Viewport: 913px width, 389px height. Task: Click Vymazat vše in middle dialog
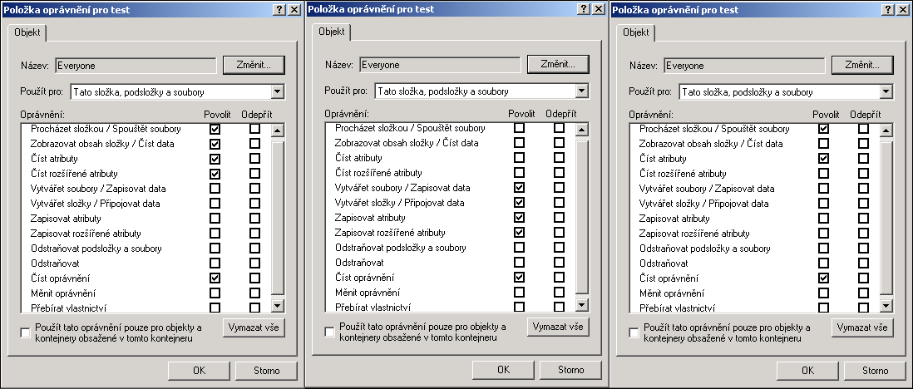[558, 327]
